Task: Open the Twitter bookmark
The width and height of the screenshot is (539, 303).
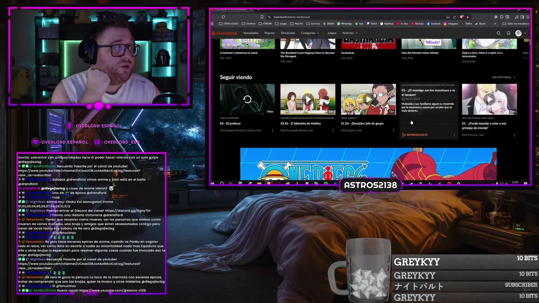Action: (x=466, y=24)
